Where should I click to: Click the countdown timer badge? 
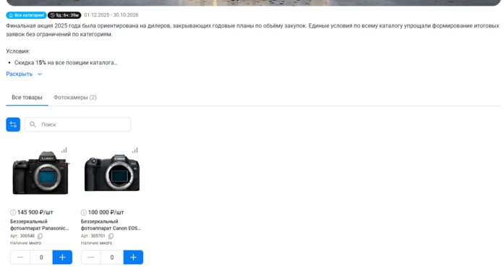64,15
